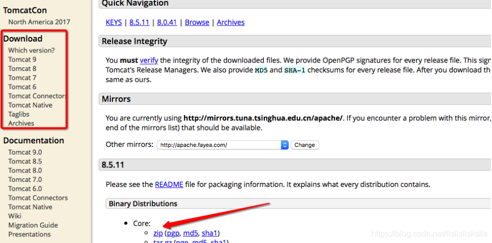The height and width of the screenshot is (243, 492).
Task: Click the Release Integrity section heading
Action: click(x=134, y=41)
